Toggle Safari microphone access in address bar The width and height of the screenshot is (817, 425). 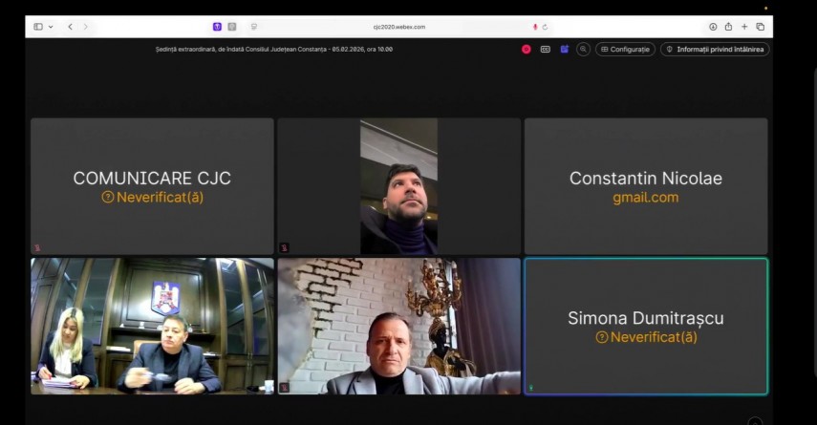coord(535,27)
